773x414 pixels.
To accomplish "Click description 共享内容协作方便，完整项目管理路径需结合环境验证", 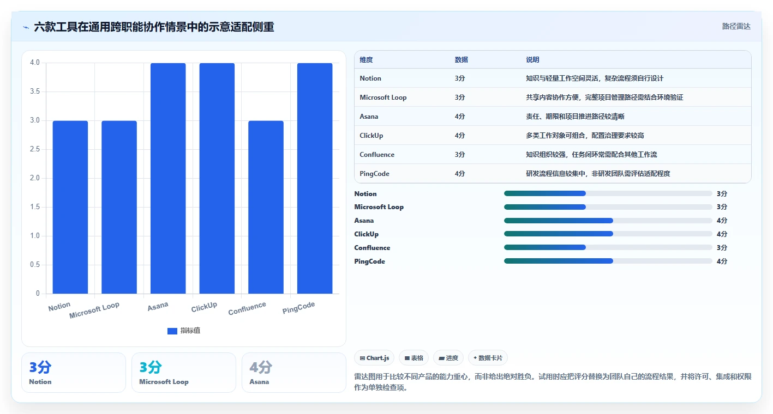I will tap(604, 98).
